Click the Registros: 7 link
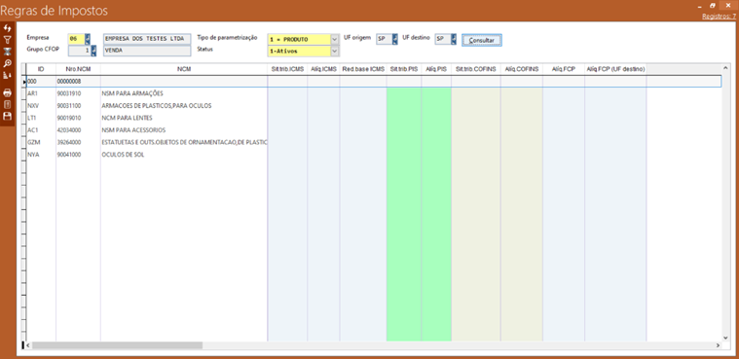739x359 pixels. click(x=719, y=16)
